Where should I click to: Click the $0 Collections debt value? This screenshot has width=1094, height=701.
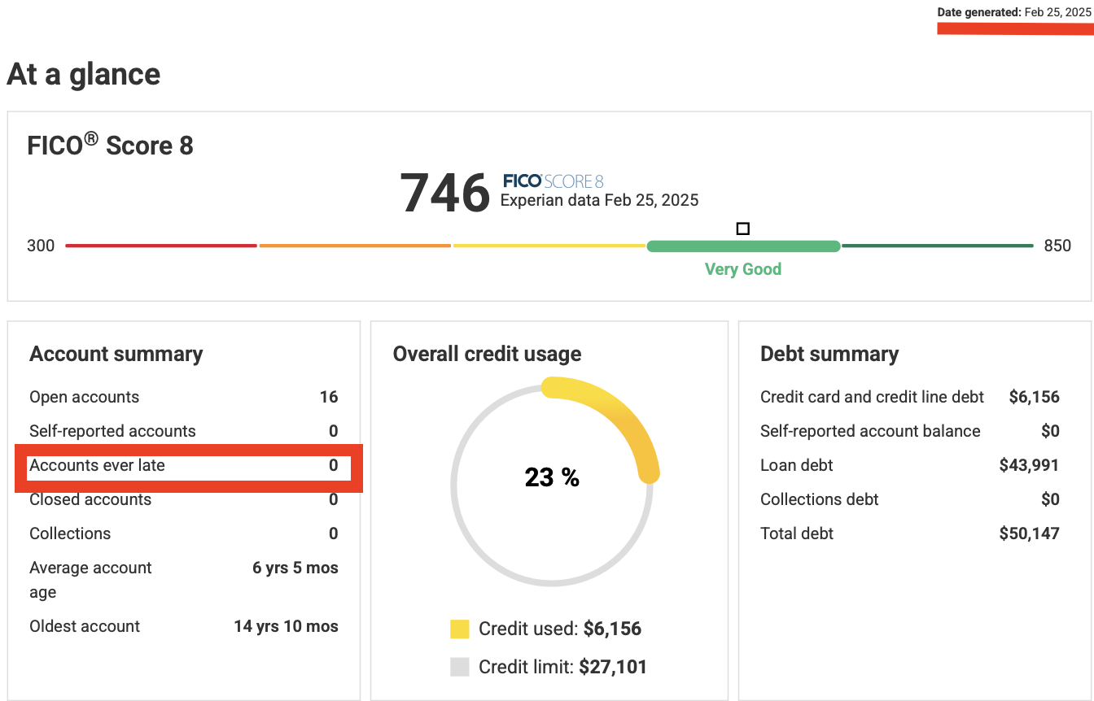click(1050, 499)
